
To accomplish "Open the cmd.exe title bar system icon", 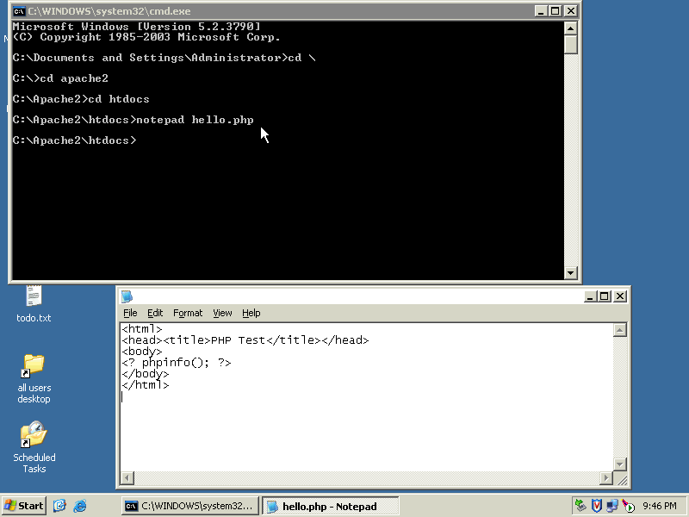I will 19,11.
